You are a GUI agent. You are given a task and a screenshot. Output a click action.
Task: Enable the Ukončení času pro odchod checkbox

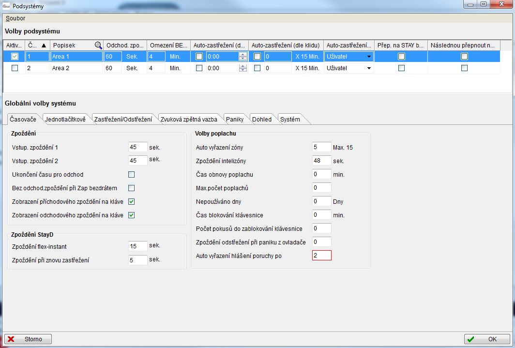tap(131, 174)
